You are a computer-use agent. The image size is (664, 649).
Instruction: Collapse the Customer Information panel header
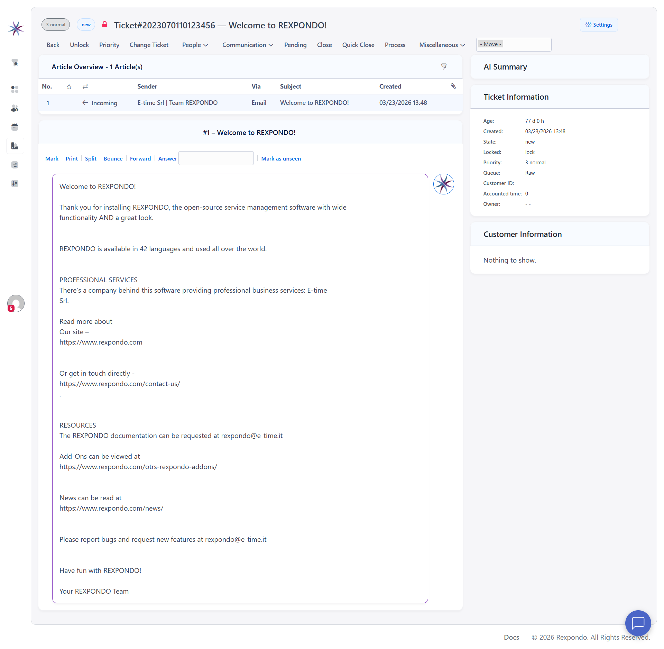[x=560, y=234]
